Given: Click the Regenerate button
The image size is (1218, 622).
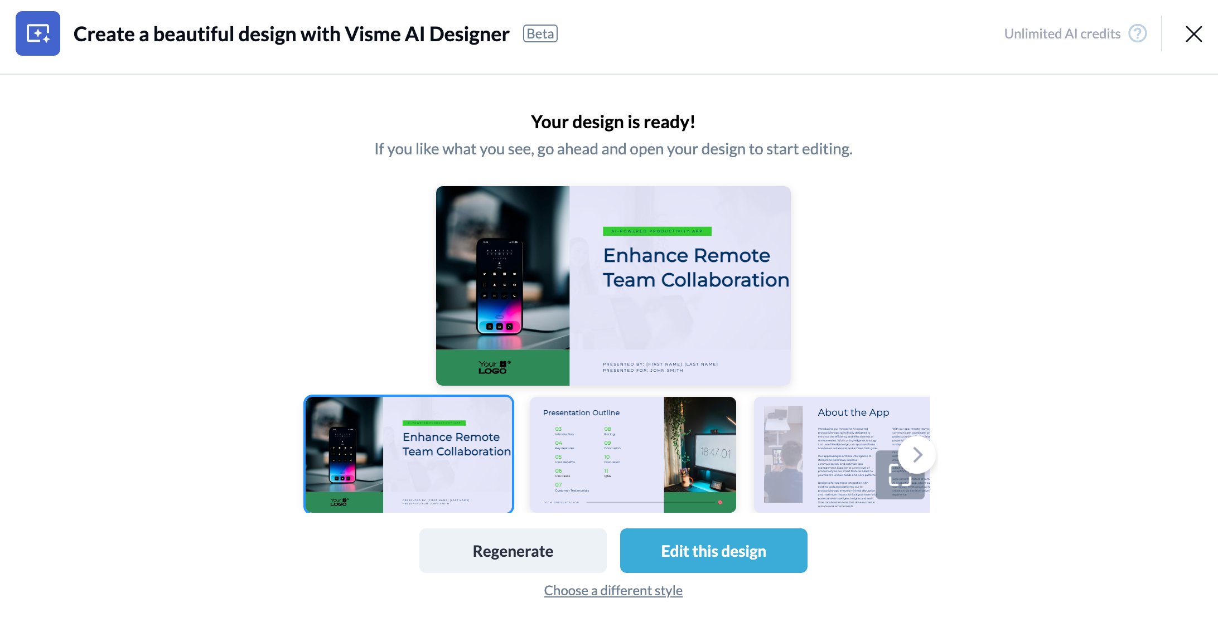Looking at the screenshot, I should (x=513, y=551).
